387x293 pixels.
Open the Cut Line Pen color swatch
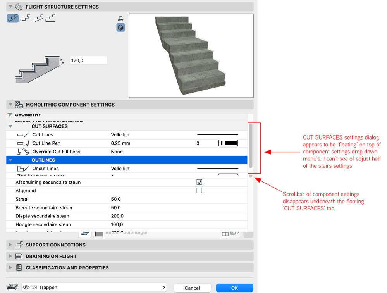(228, 143)
